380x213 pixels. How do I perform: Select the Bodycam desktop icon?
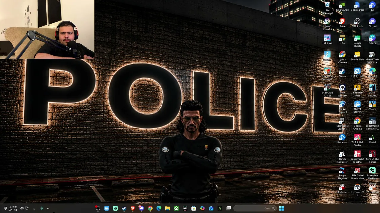click(x=342, y=189)
